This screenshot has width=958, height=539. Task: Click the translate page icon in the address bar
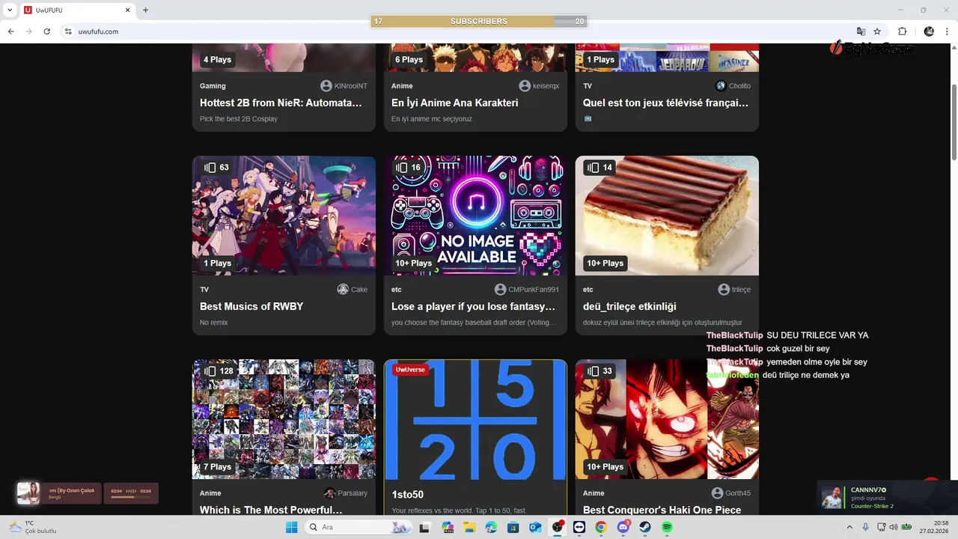(861, 31)
